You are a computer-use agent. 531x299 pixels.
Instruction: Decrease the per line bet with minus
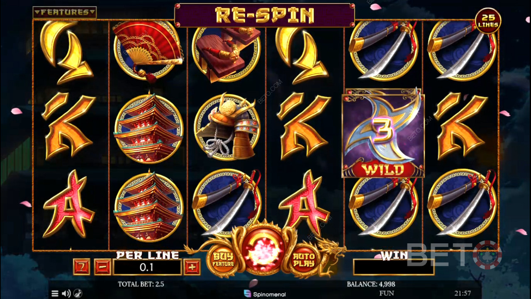pos(102,267)
